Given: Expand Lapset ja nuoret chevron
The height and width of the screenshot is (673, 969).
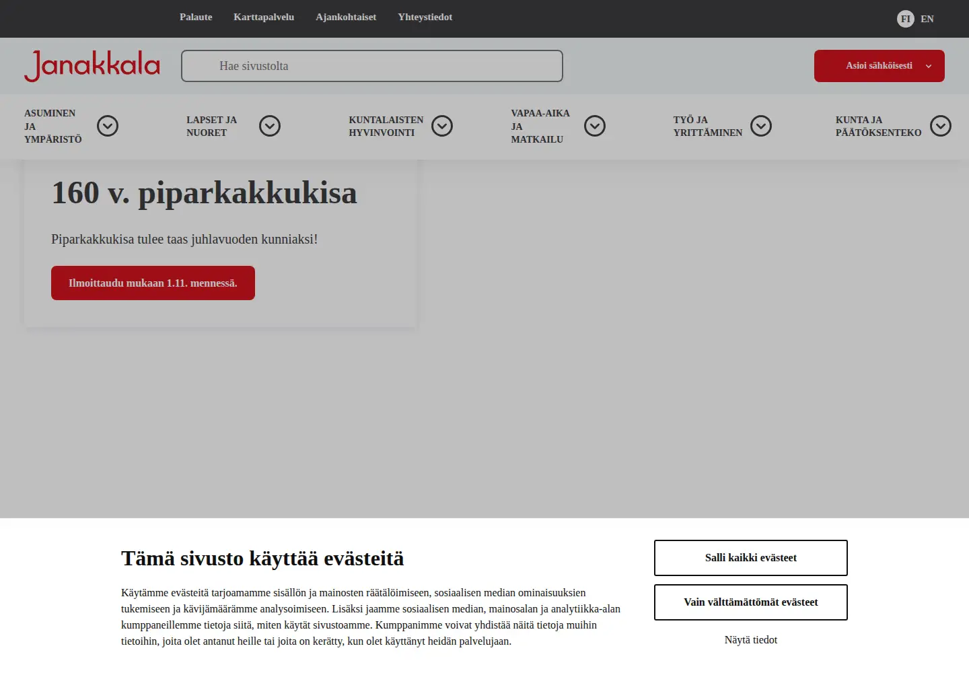Looking at the screenshot, I should pos(270,126).
